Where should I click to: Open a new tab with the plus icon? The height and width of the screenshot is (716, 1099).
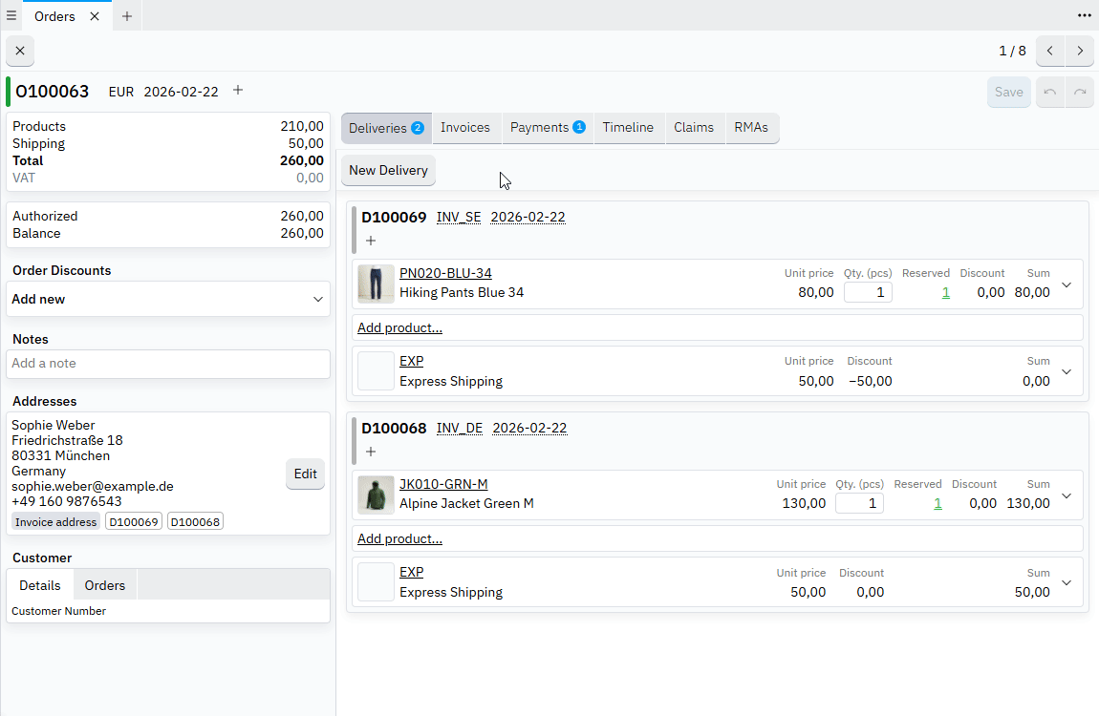pyautogui.click(x=126, y=15)
